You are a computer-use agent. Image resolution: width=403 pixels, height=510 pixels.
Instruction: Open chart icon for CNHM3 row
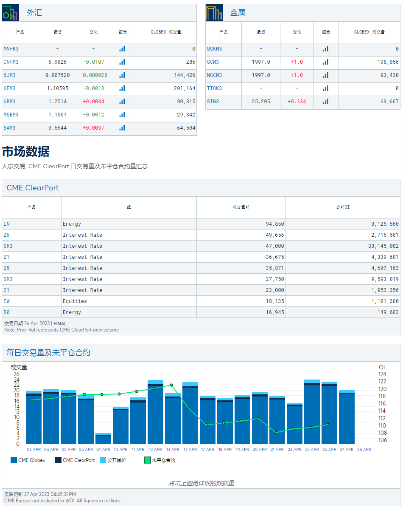[122, 62]
